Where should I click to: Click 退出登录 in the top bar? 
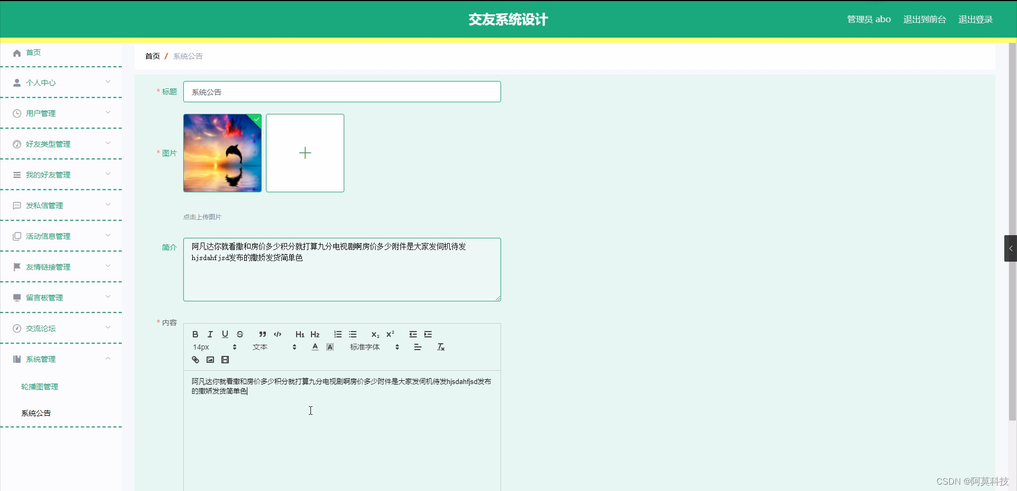[975, 19]
